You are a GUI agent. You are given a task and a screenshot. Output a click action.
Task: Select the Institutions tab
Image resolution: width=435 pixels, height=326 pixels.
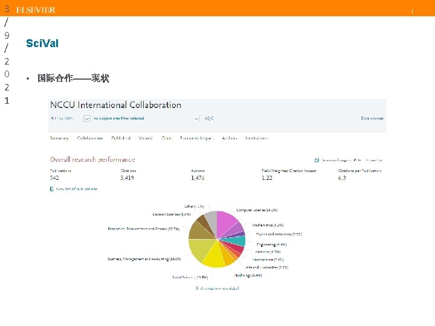(x=257, y=138)
